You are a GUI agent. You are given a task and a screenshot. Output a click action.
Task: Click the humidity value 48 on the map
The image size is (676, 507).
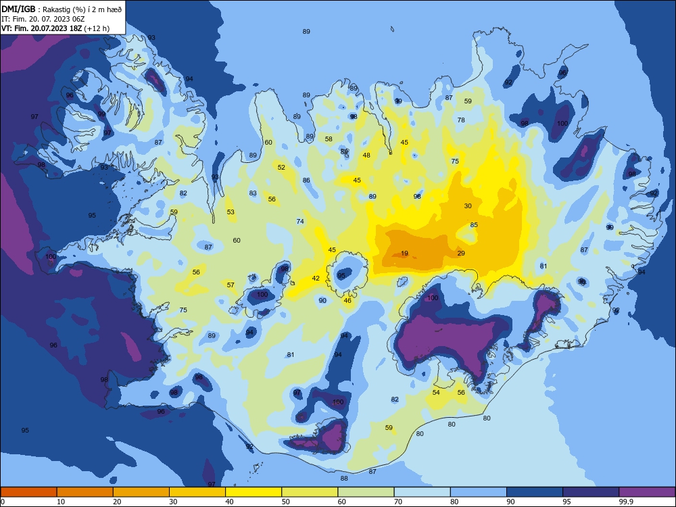pos(366,155)
